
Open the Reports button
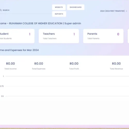59,14
